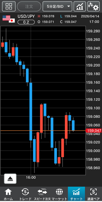This screenshot has height=202, width=102.
Task: Open the 5分足/BID timeframe dropdown
Action: pos(57,7)
